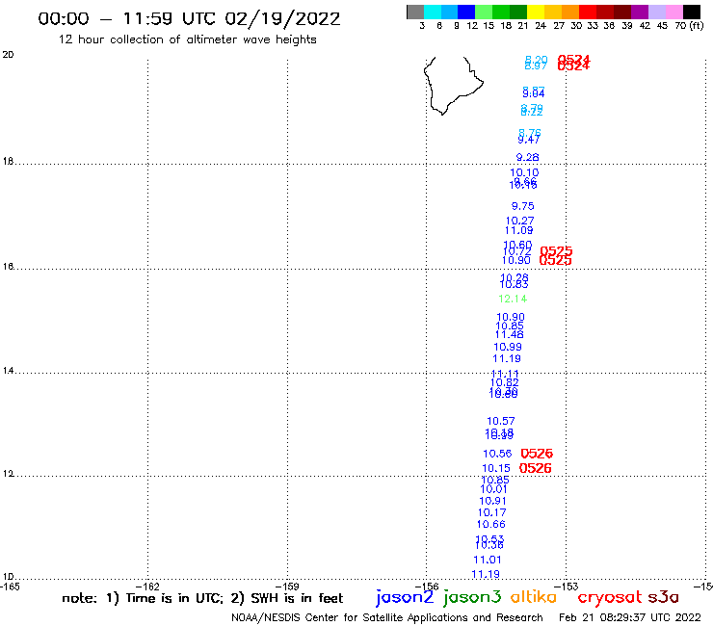Click the NOAA/NESDIS Center footer credit

[x=387, y=617]
